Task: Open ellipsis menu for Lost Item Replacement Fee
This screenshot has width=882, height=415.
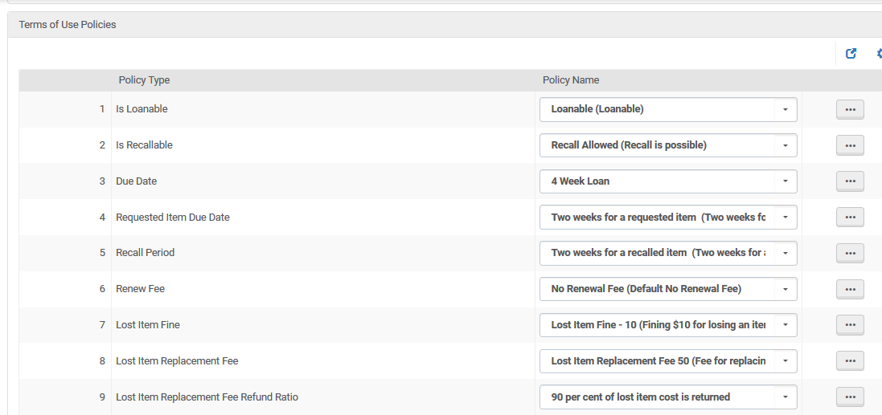Action: pyautogui.click(x=850, y=361)
